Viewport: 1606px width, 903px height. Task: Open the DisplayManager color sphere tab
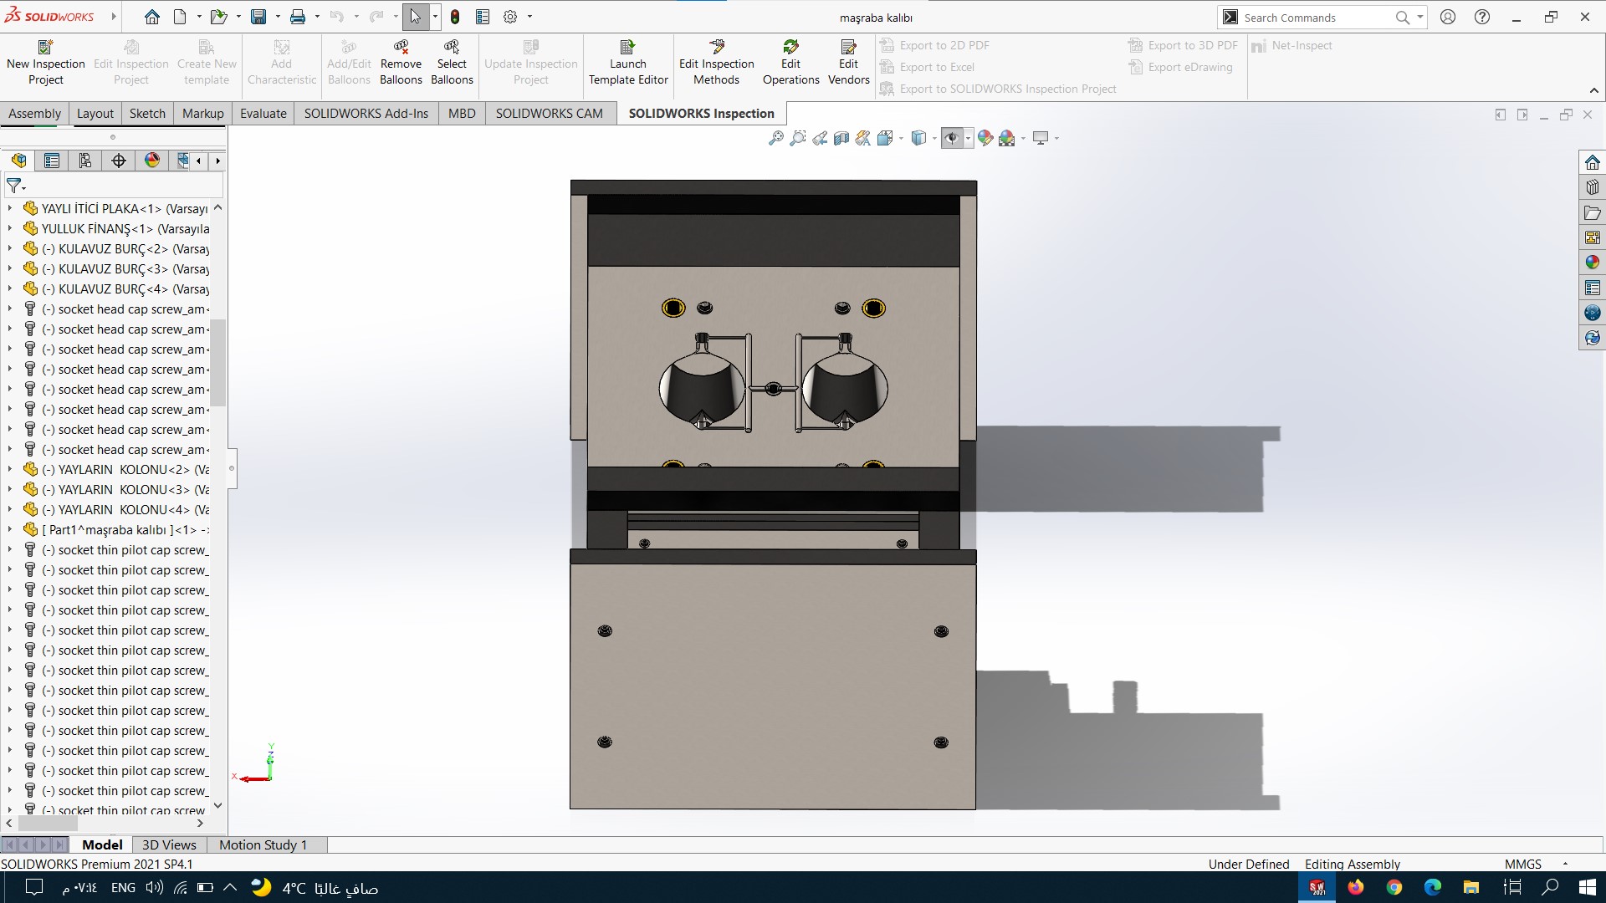(151, 161)
